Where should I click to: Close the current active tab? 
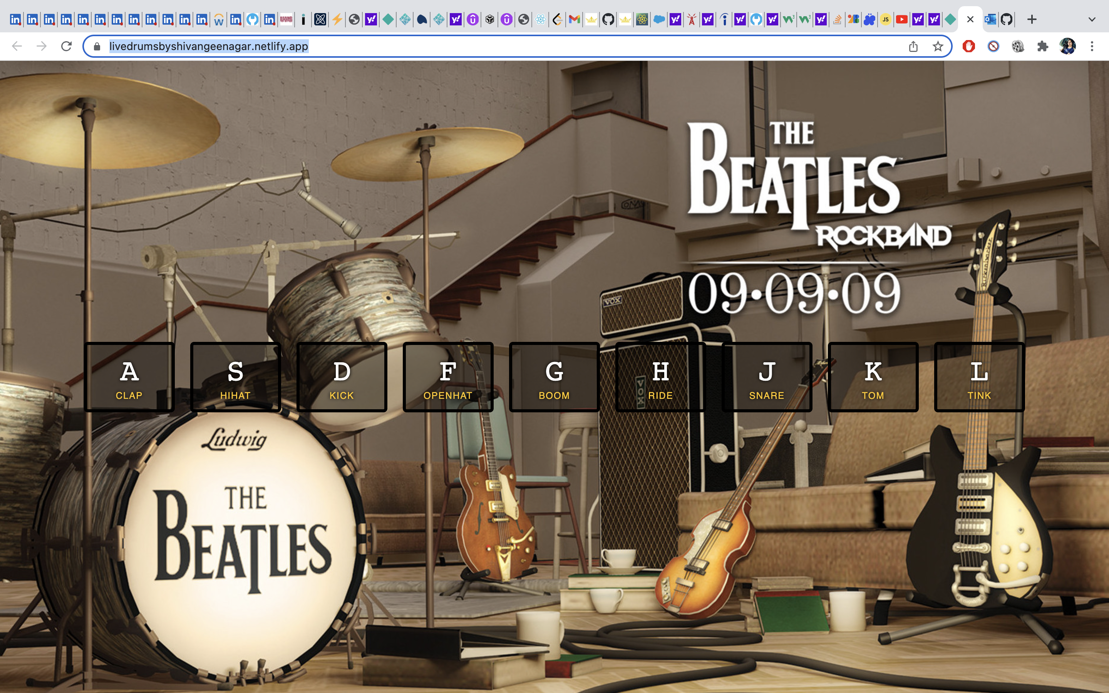[970, 19]
